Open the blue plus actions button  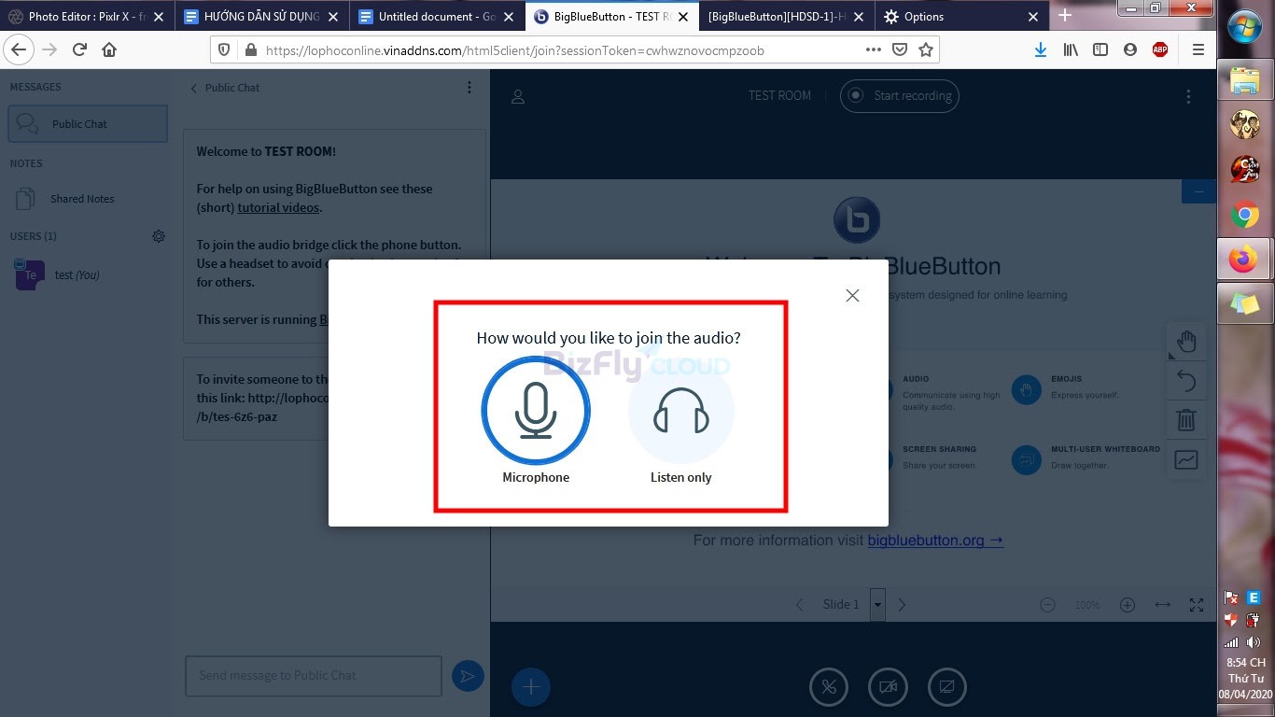coord(531,687)
